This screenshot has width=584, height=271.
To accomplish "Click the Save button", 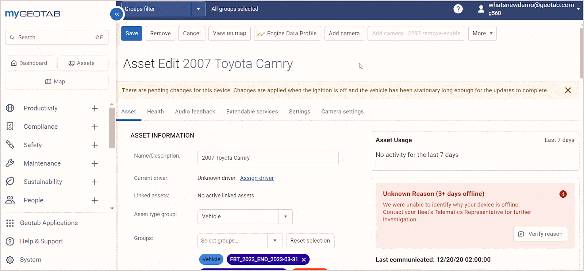I will [x=132, y=33].
